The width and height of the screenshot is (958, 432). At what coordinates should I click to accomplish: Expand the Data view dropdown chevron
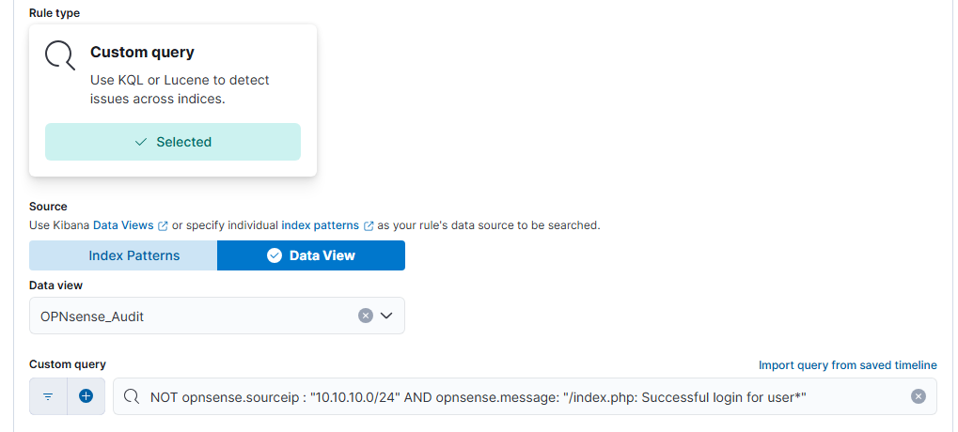coord(385,316)
